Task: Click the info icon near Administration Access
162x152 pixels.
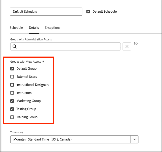Action: tap(136, 43)
